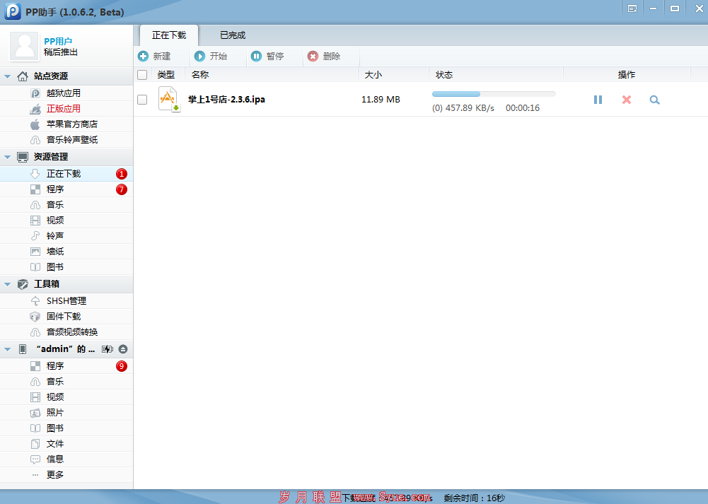The width and height of the screenshot is (708, 504).
Task: Click the 11.89 MB size value
Action: pos(381,100)
